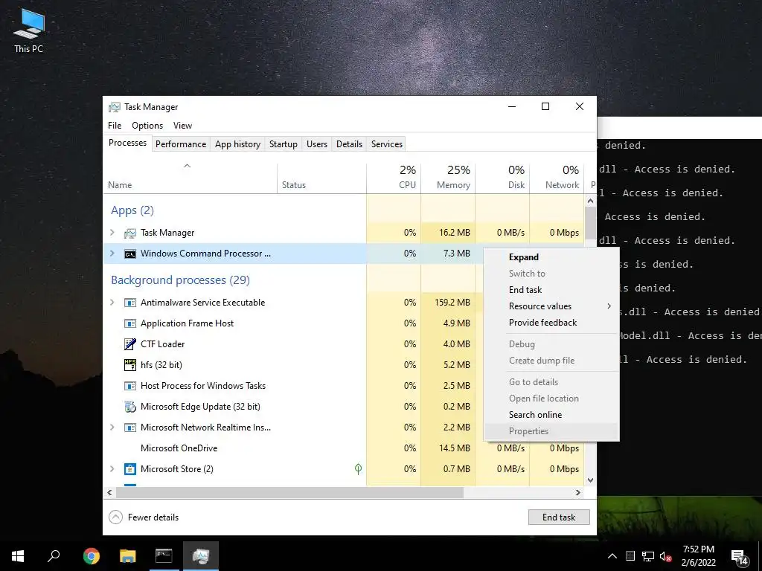
Task: Show hidden tray icons chevron
Action: (612, 556)
